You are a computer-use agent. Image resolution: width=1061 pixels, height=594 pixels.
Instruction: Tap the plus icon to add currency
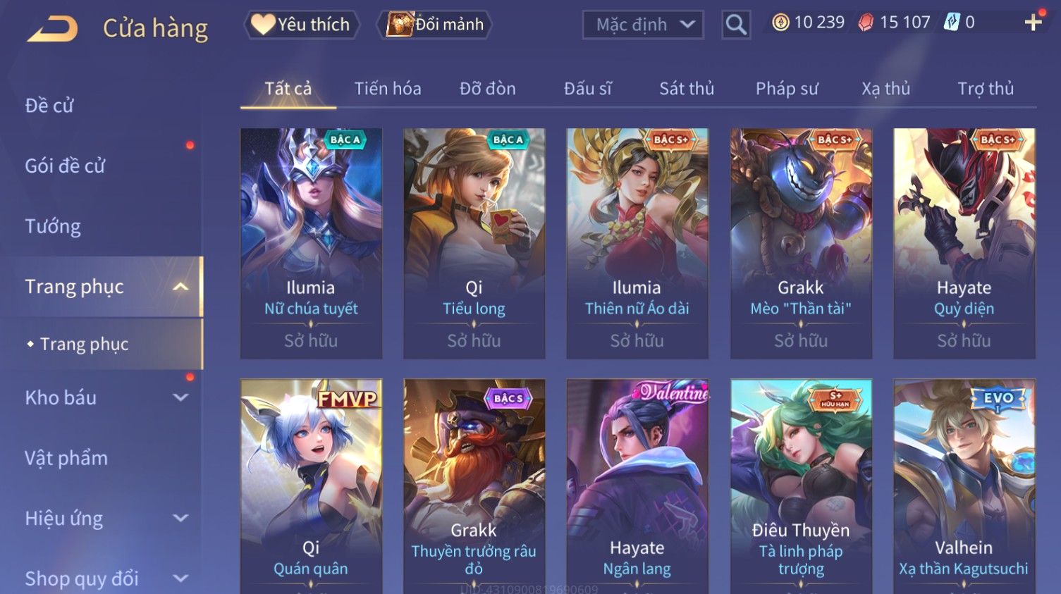[1033, 23]
